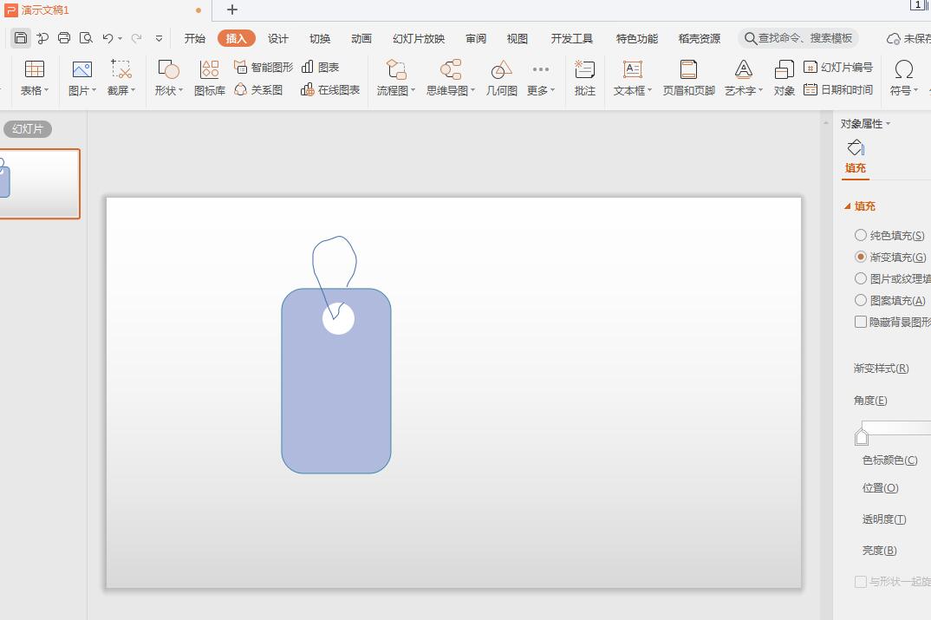Insert 幻灯片编号 slide number
The width and height of the screenshot is (931, 620).
pos(838,67)
